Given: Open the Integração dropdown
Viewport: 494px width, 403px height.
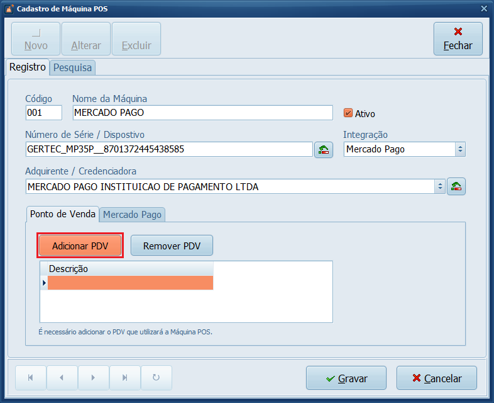Looking at the screenshot, I should click(x=460, y=149).
